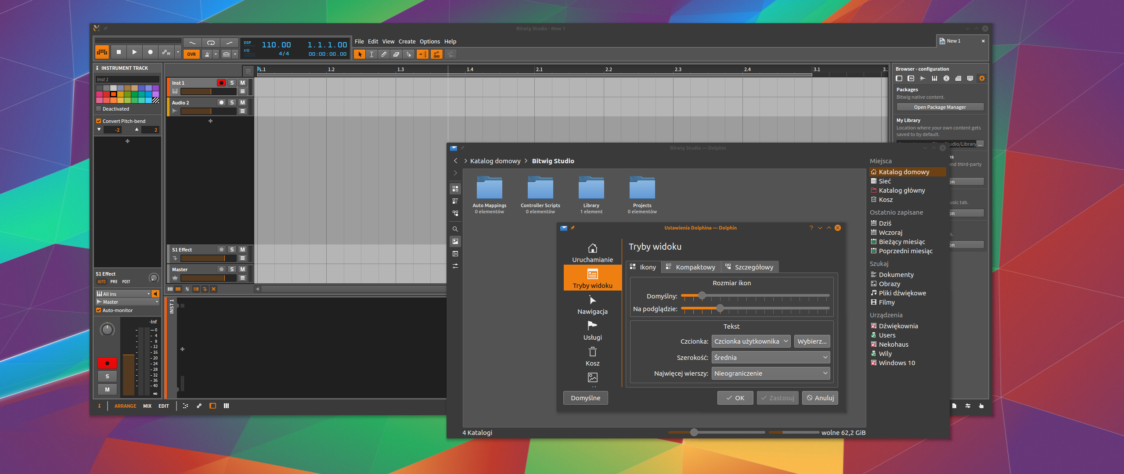Click Dolphin's search magnifier icon

click(x=455, y=229)
